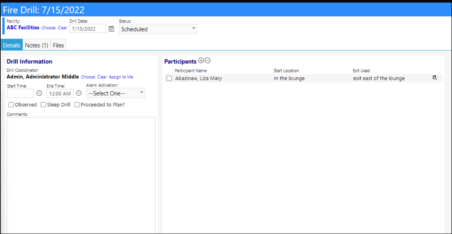Click the End Time field showing 12:00 AM
Screen dimensions: 452x234
(60, 93)
